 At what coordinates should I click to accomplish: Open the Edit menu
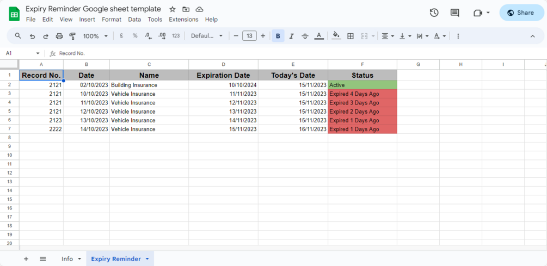pyautogui.click(x=47, y=20)
